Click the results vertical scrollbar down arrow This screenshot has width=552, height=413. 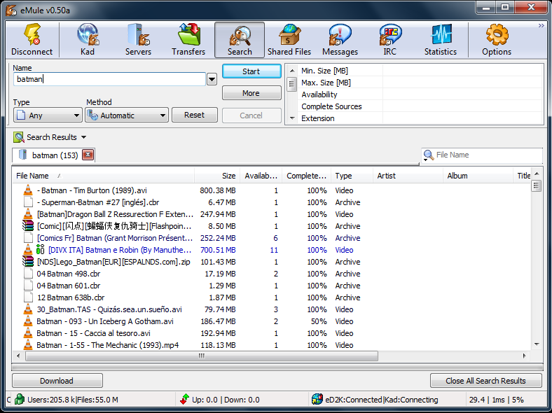pyautogui.click(x=536, y=344)
